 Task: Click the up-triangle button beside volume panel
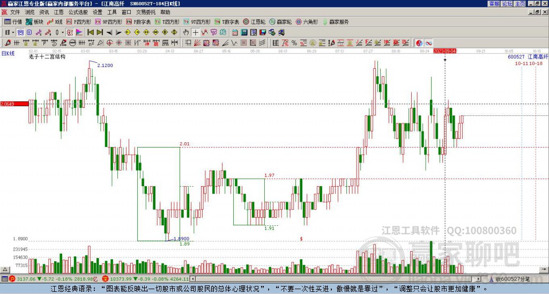(x=5, y=269)
